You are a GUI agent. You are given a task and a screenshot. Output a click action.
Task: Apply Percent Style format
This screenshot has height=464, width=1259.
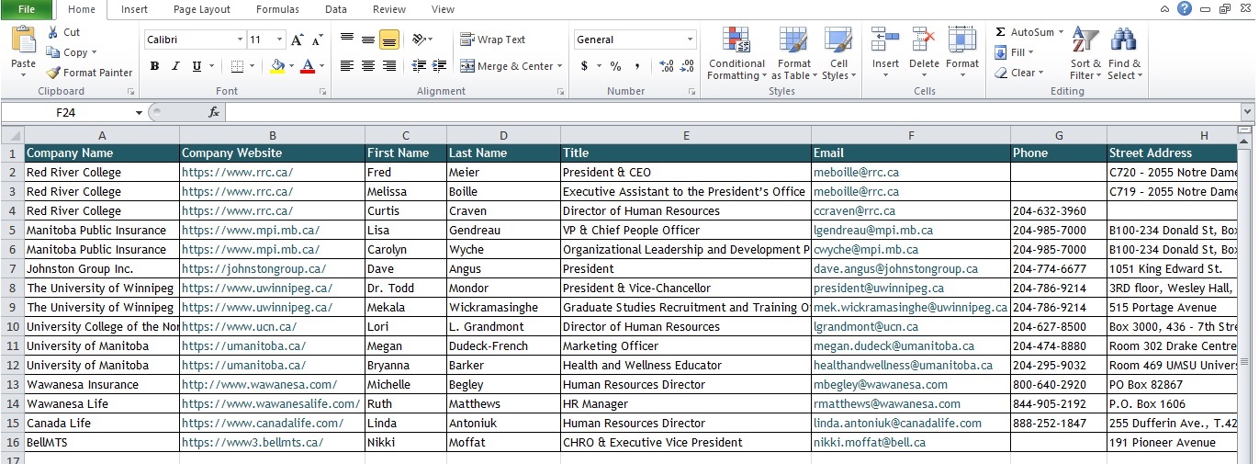pos(615,66)
